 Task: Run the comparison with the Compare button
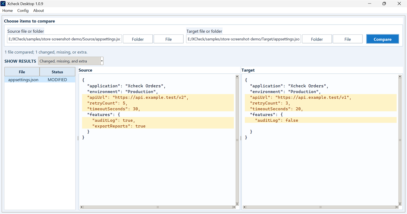[x=383, y=39]
